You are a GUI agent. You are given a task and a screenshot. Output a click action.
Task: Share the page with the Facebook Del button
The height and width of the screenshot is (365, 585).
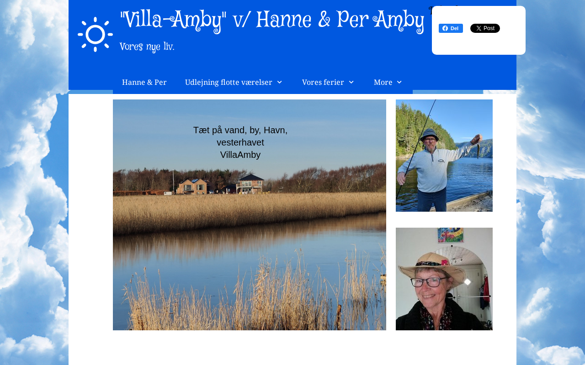click(x=451, y=28)
